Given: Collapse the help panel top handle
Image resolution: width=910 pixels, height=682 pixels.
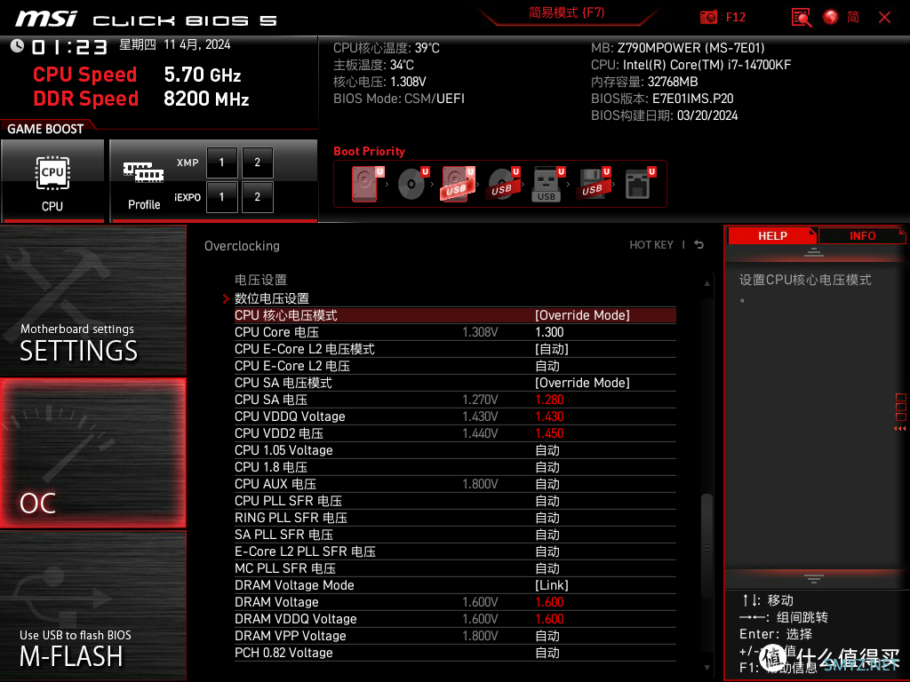Looking at the screenshot, I should [814, 251].
